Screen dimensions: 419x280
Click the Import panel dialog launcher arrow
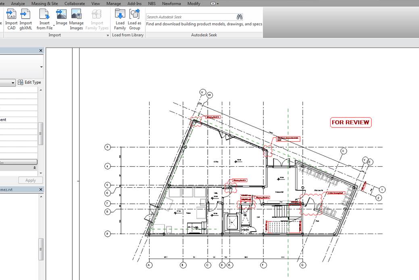107,35
